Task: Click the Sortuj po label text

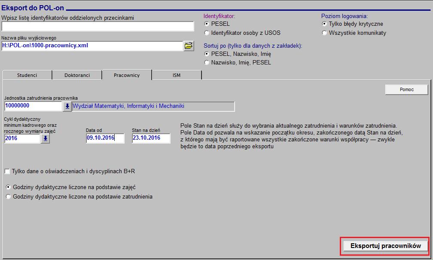Action: [253, 46]
